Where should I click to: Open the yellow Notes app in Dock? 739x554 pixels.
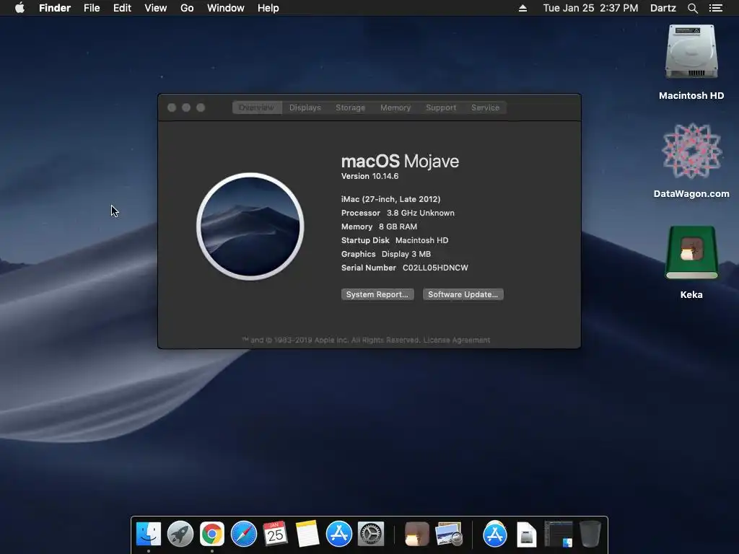pyautogui.click(x=307, y=534)
